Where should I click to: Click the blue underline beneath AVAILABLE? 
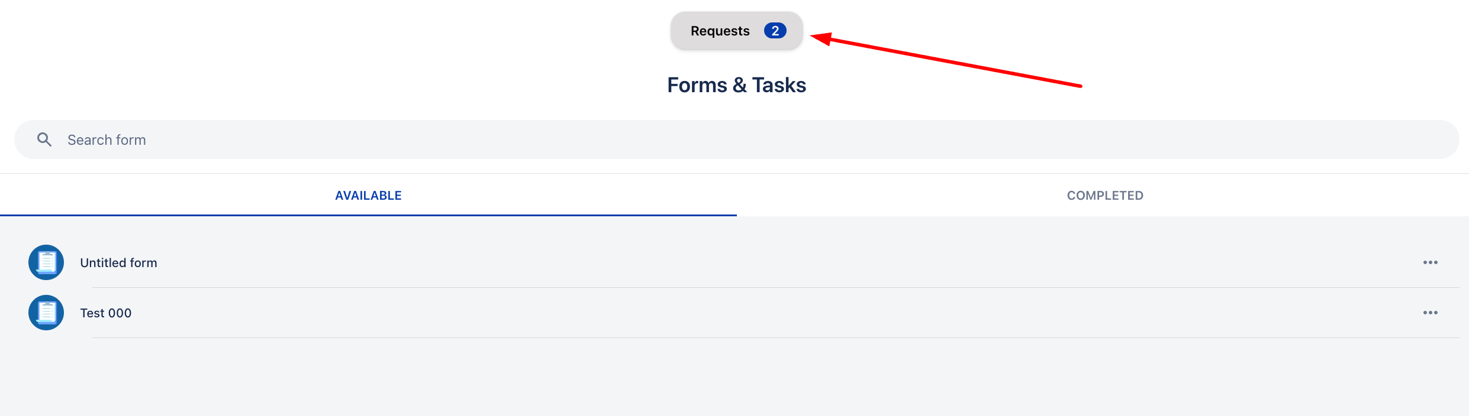368,215
